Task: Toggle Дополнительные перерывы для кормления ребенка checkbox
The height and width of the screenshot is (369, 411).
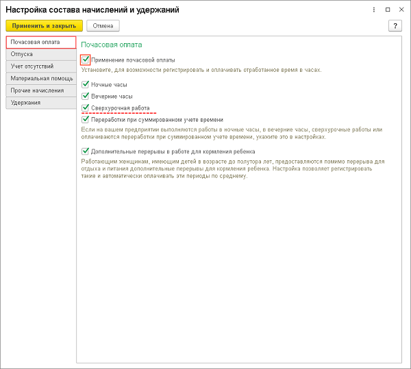Action: pyautogui.click(x=86, y=151)
